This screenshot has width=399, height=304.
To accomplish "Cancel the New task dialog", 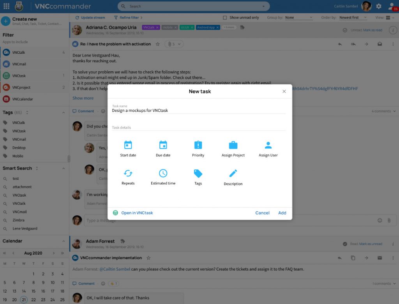I will click(x=262, y=213).
